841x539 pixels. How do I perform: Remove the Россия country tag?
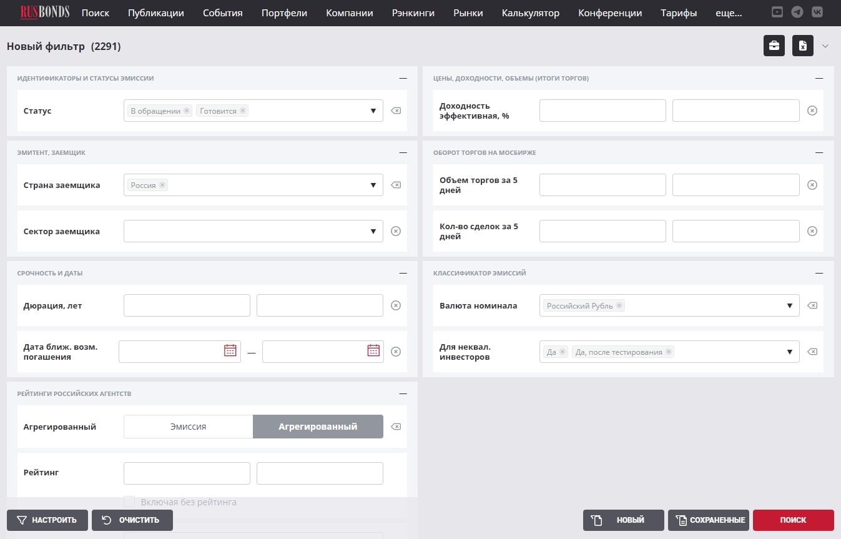click(x=162, y=185)
